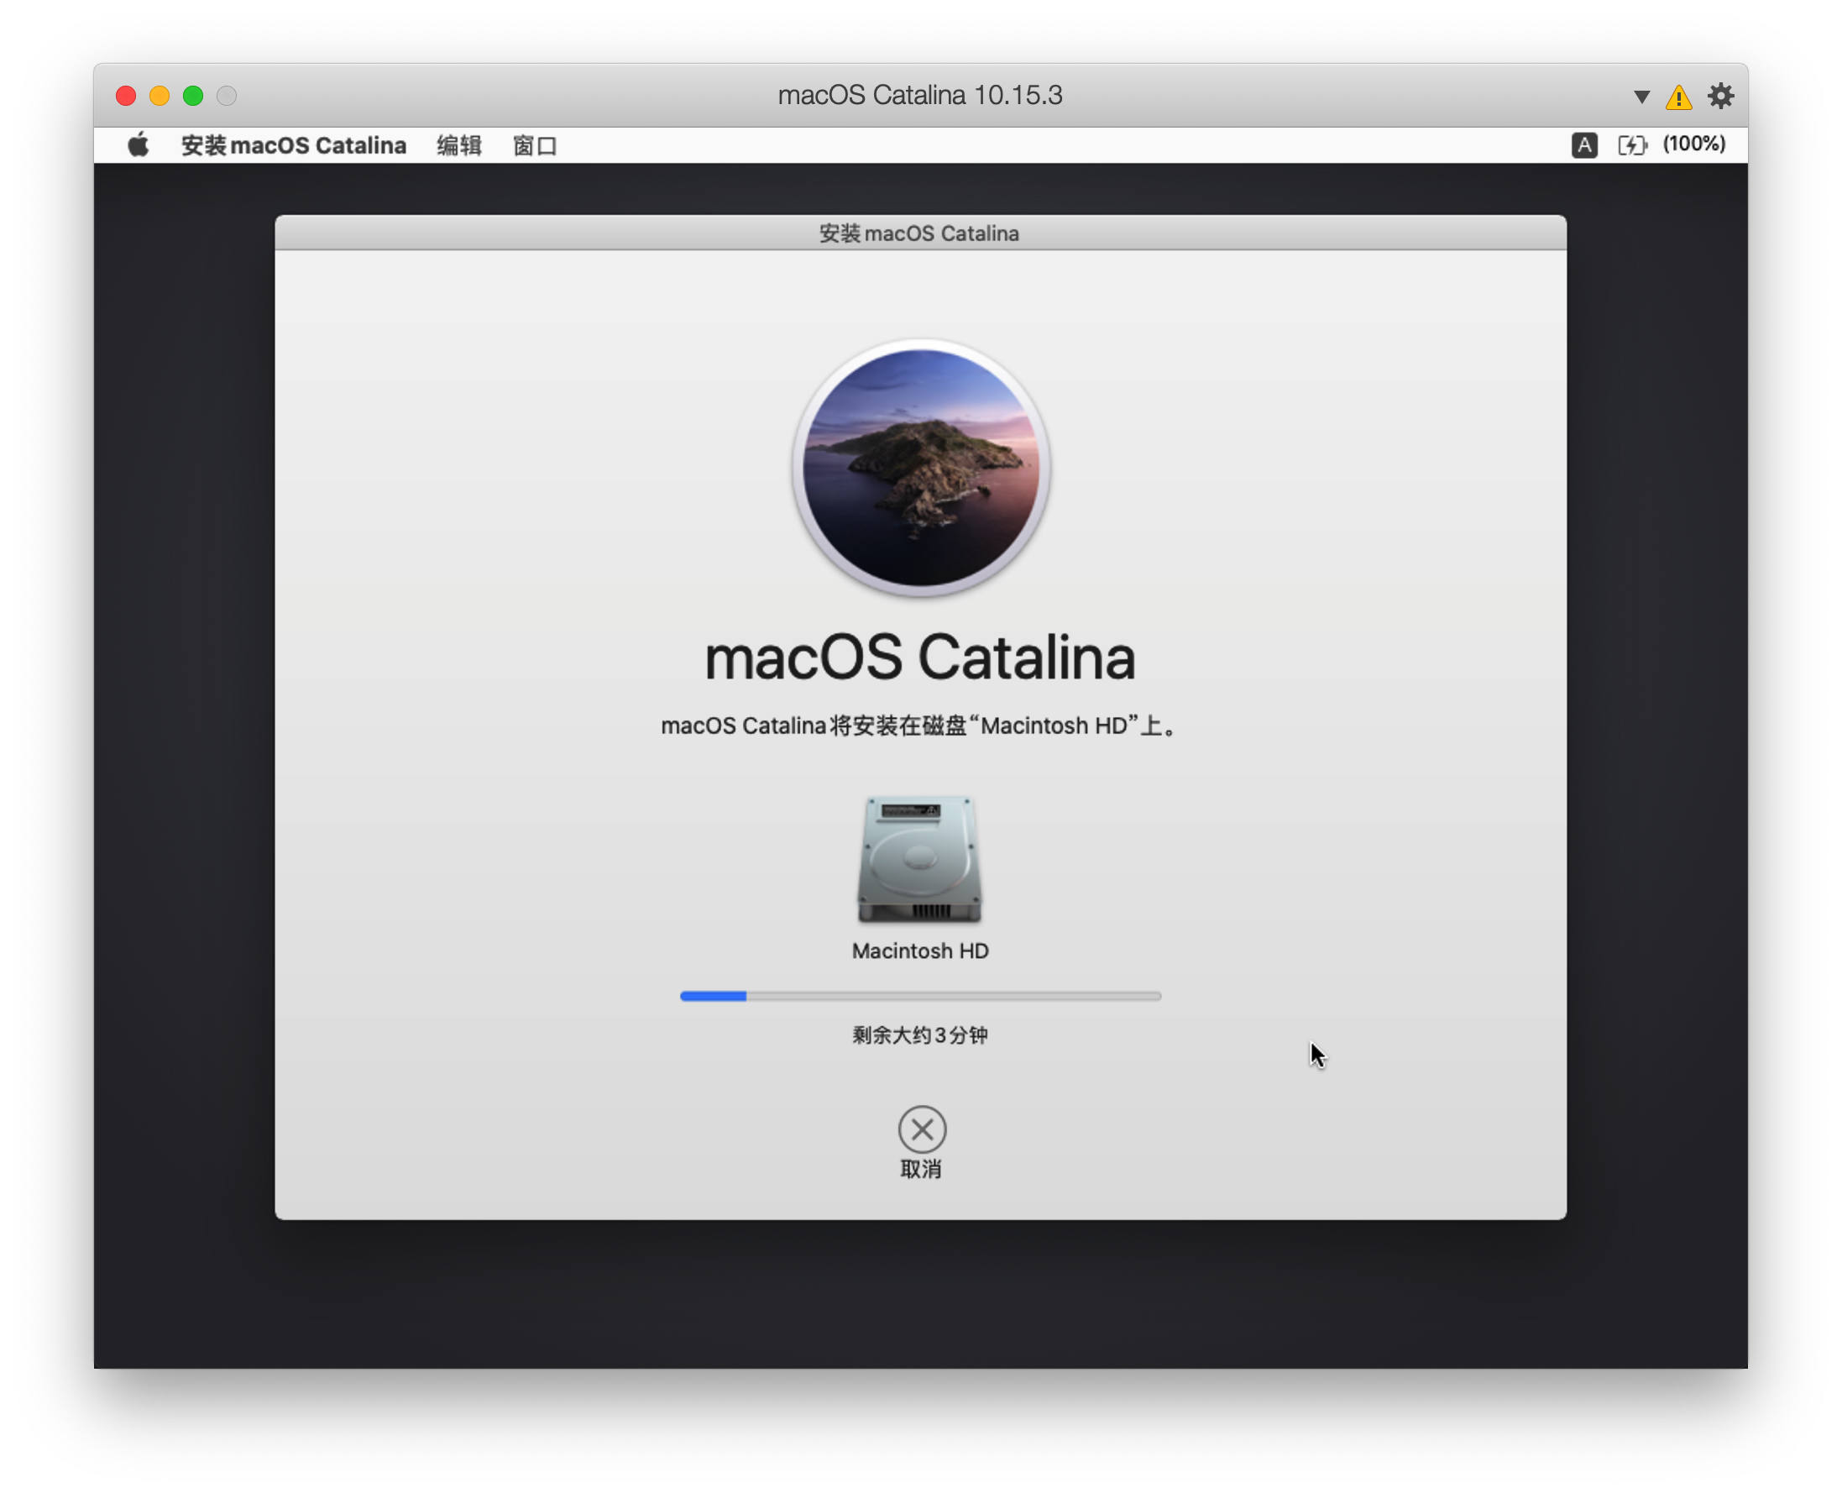Screen dimensions: 1842x1493
Task: Click the 取消 label
Action: 920,1169
